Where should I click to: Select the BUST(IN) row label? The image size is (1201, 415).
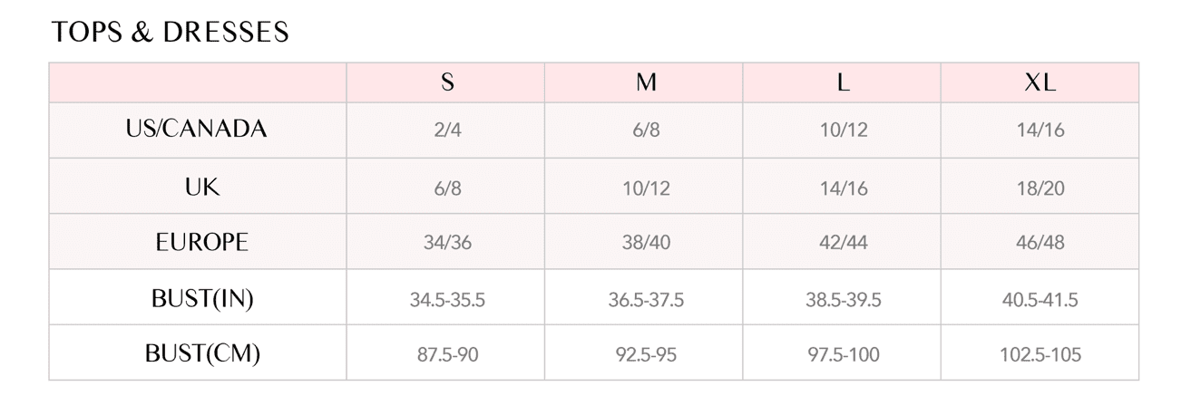tap(201, 298)
